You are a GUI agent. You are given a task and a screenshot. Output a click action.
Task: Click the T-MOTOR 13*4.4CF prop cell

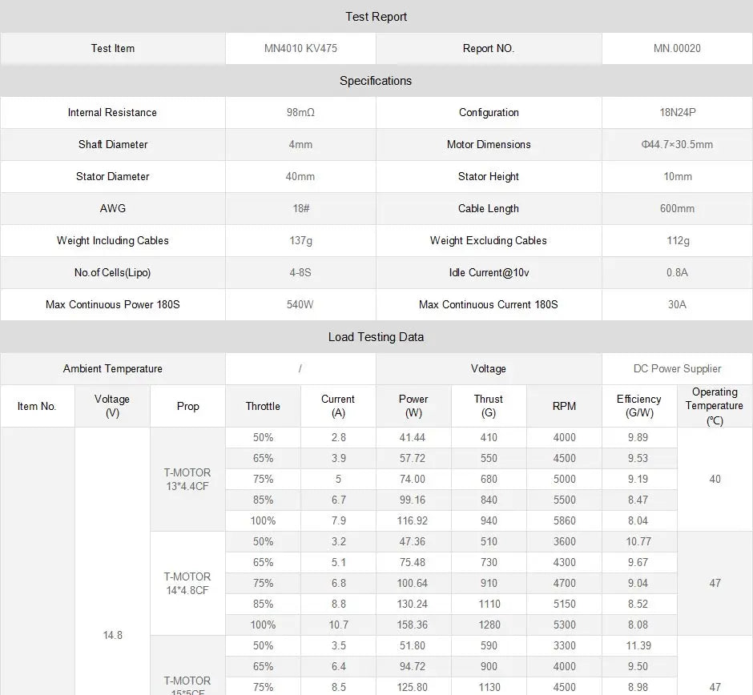pos(187,479)
